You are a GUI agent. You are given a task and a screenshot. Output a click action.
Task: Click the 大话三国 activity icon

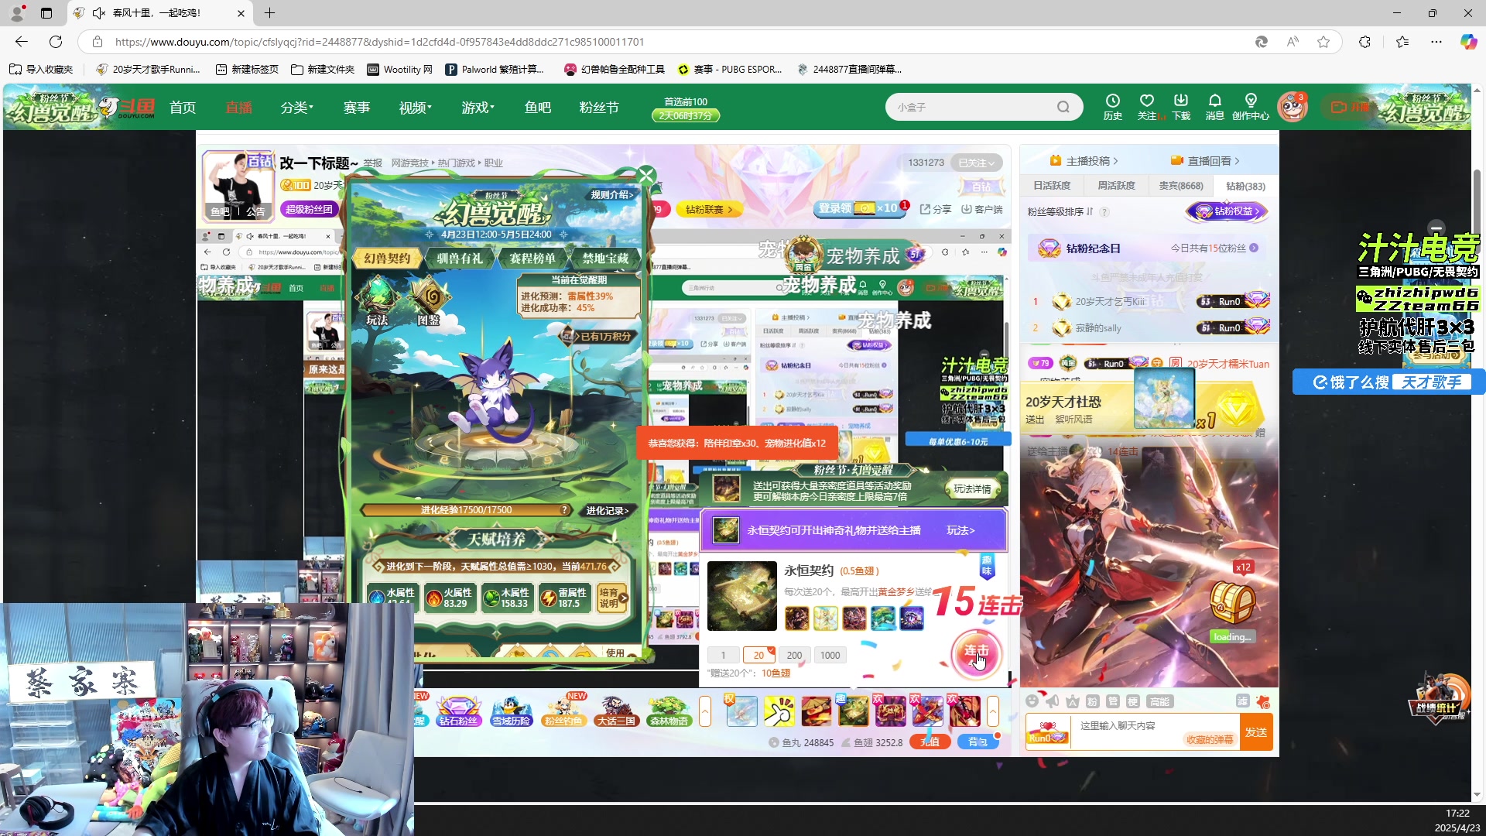(616, 711)
